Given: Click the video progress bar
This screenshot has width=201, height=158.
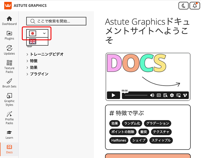Looking at the screenshot, I should pos(136,95).
